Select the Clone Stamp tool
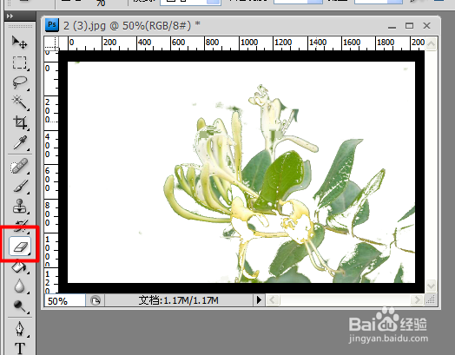455x355 pixels. [20, 207]
